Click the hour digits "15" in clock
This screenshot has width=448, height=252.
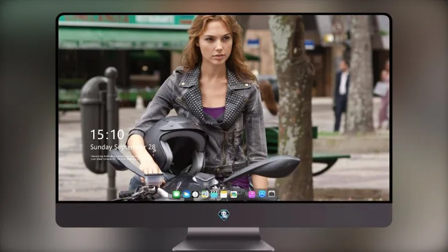click(97, 134)
